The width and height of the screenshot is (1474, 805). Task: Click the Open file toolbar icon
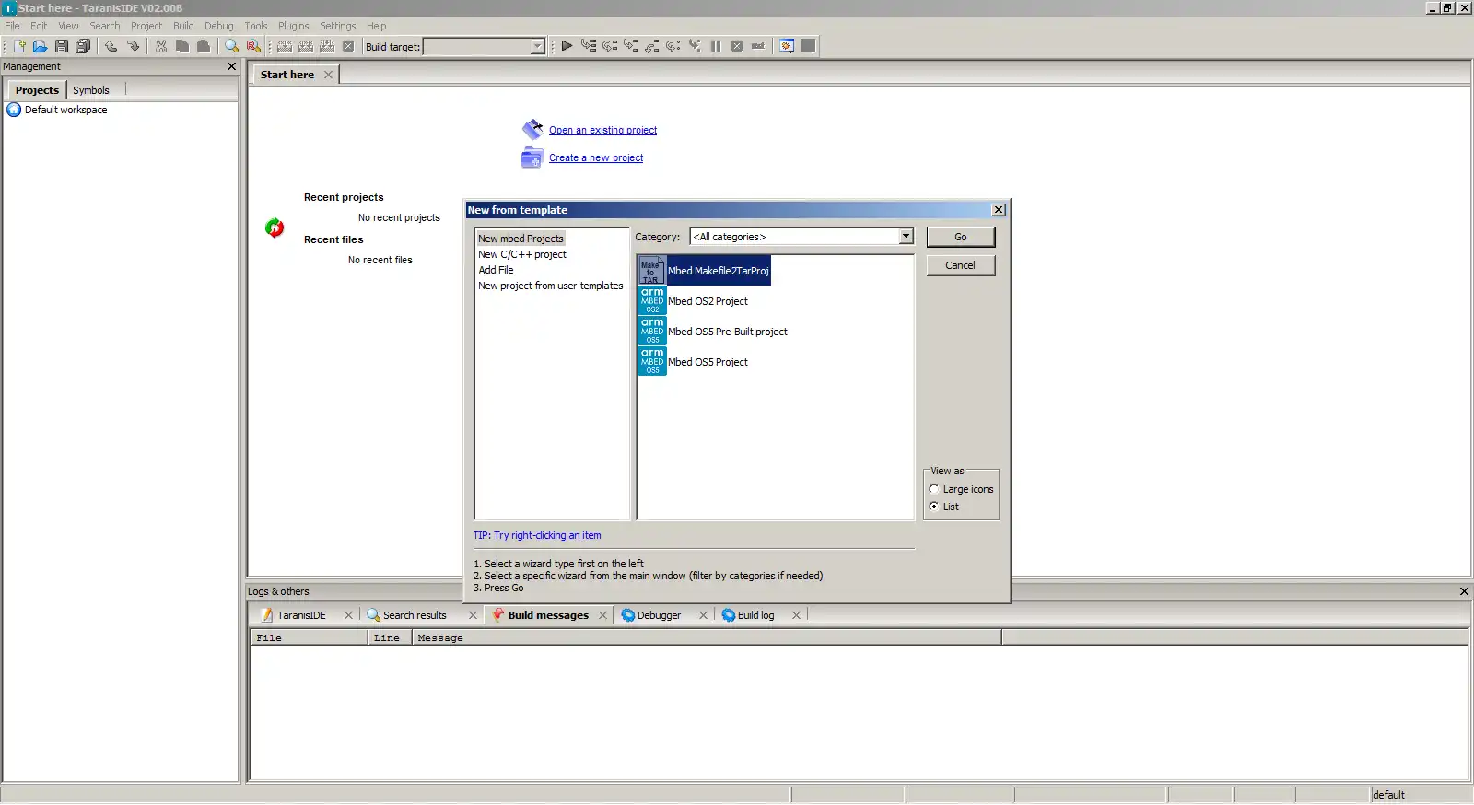tap(40, 46)
